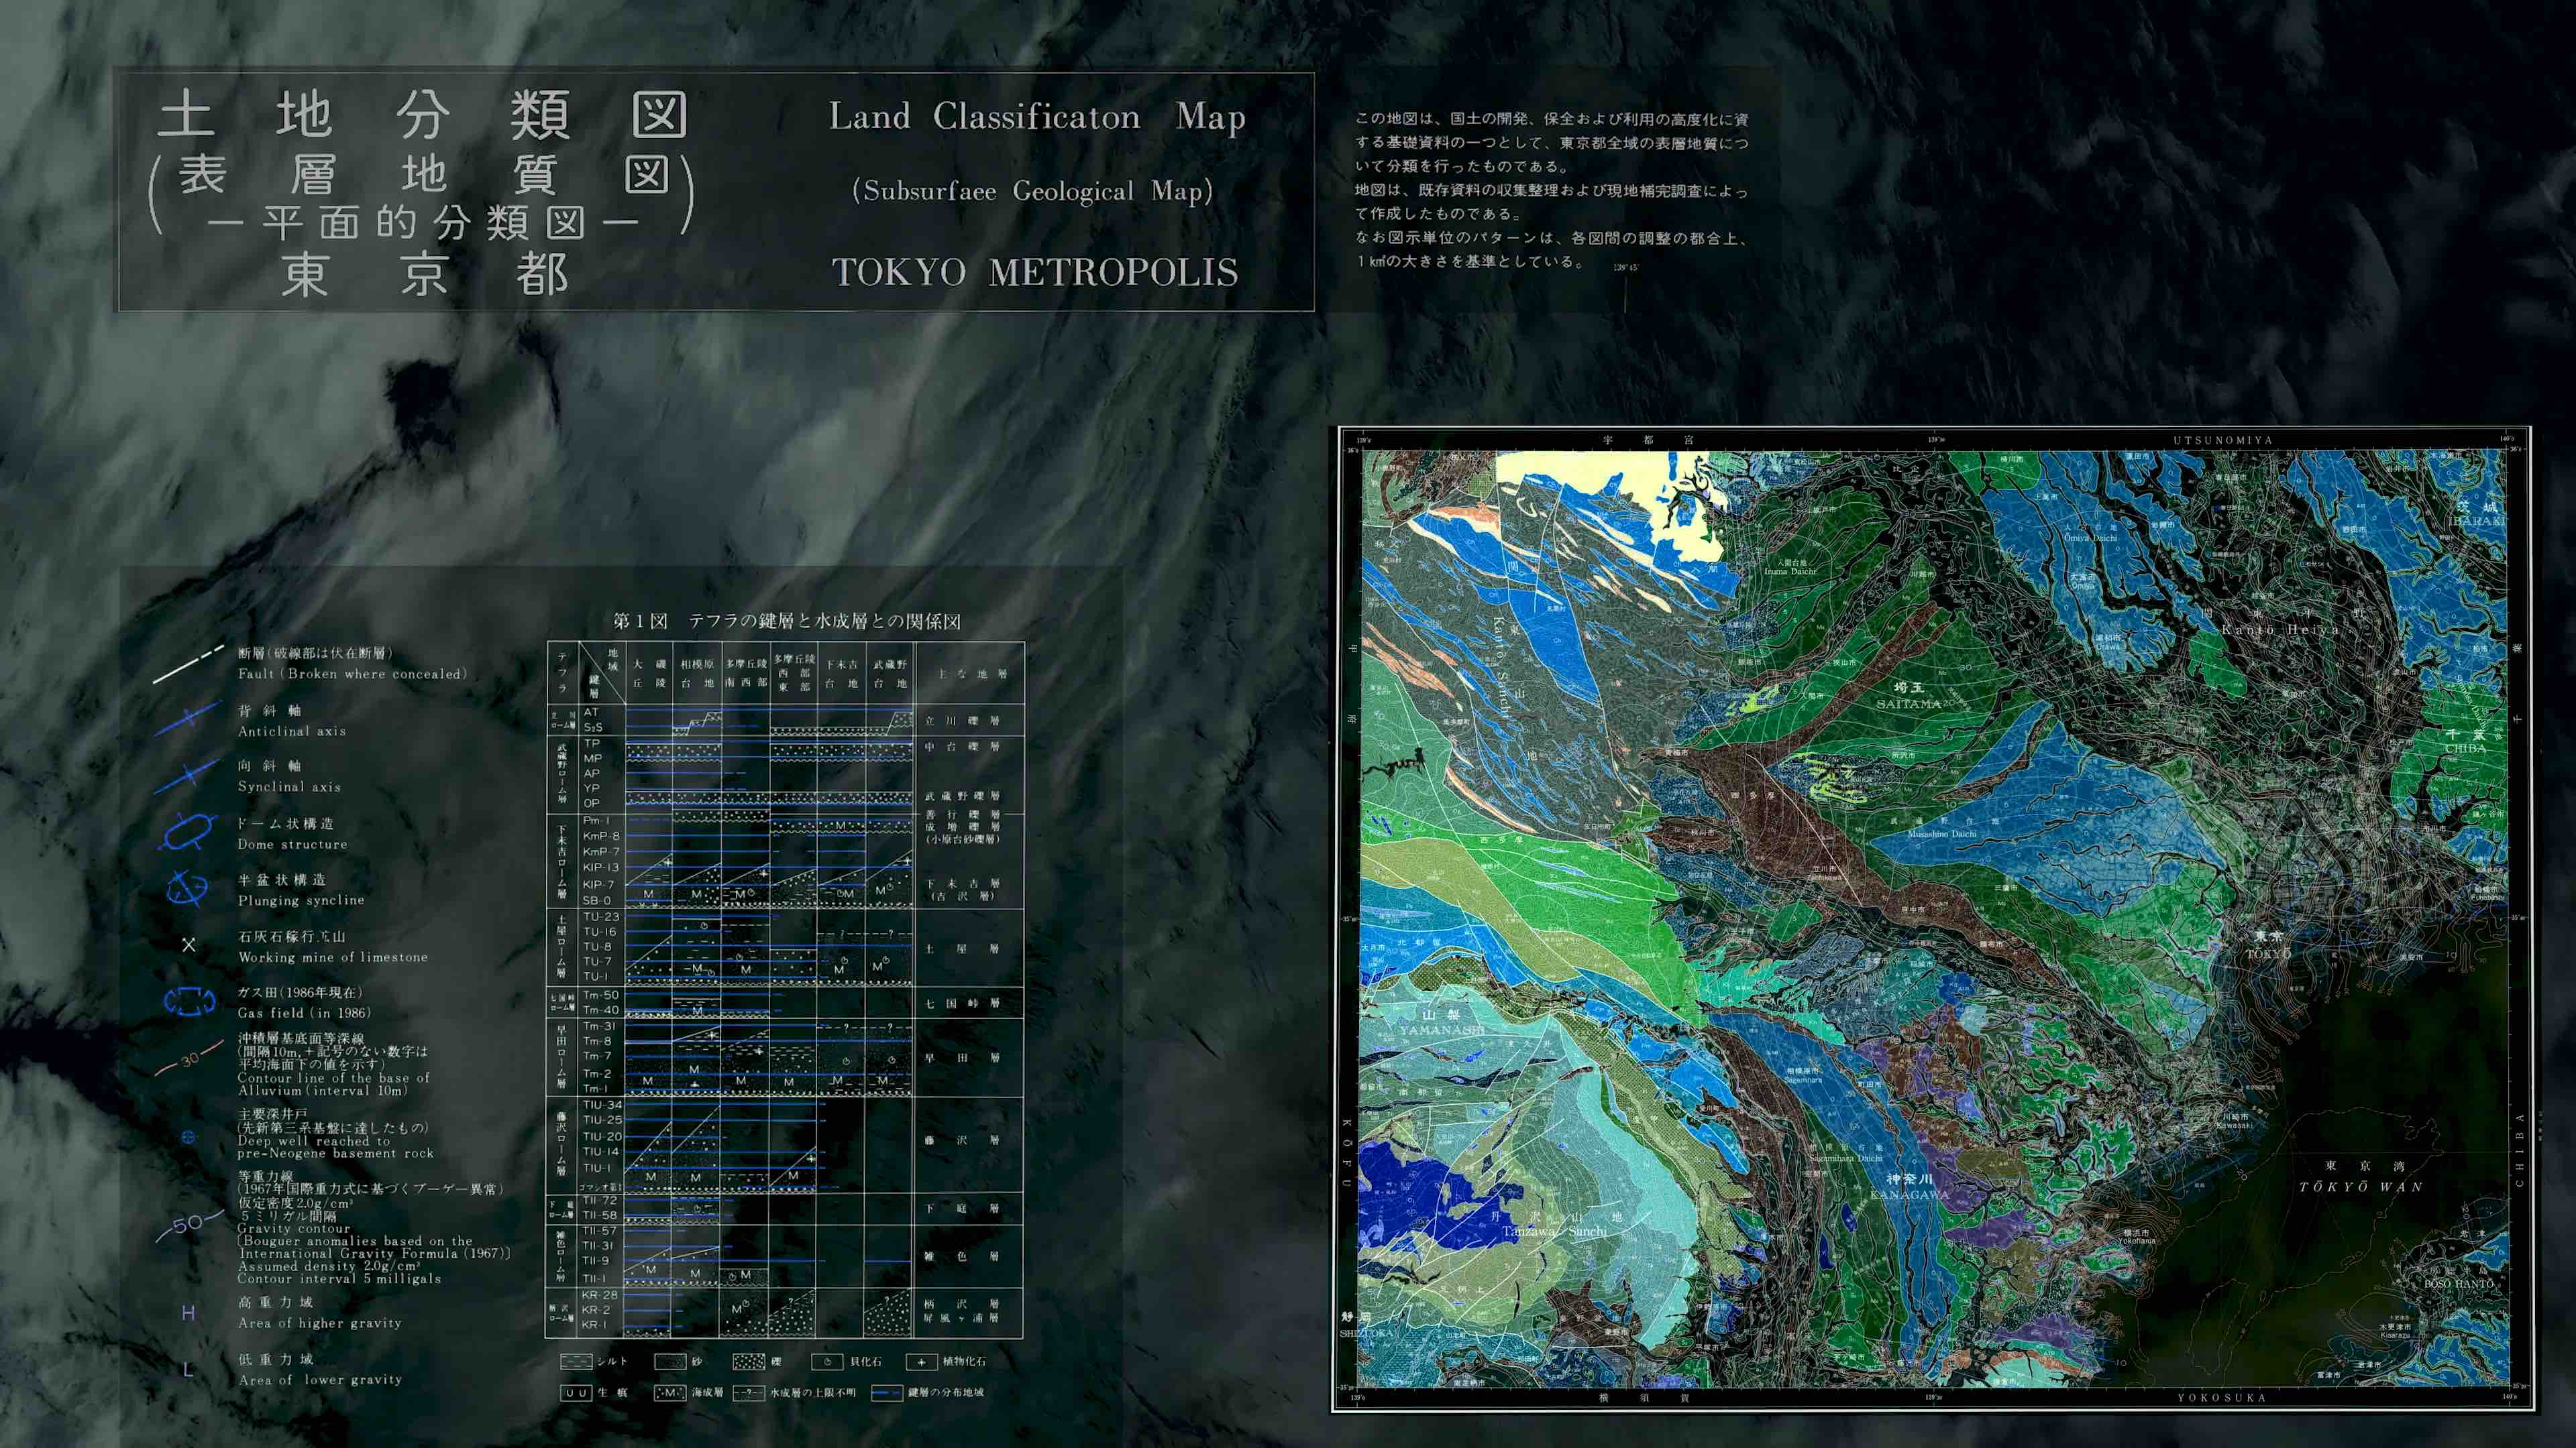Click the H higher gravity marker
Viewport: 2576px width, 1448px height.
188,1312
